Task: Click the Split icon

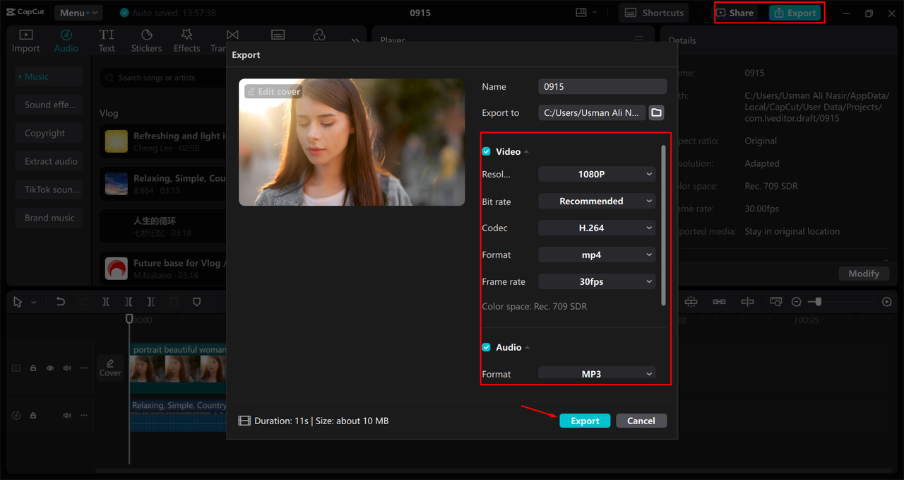Action: pyautogui.click(x=105, y=302)
